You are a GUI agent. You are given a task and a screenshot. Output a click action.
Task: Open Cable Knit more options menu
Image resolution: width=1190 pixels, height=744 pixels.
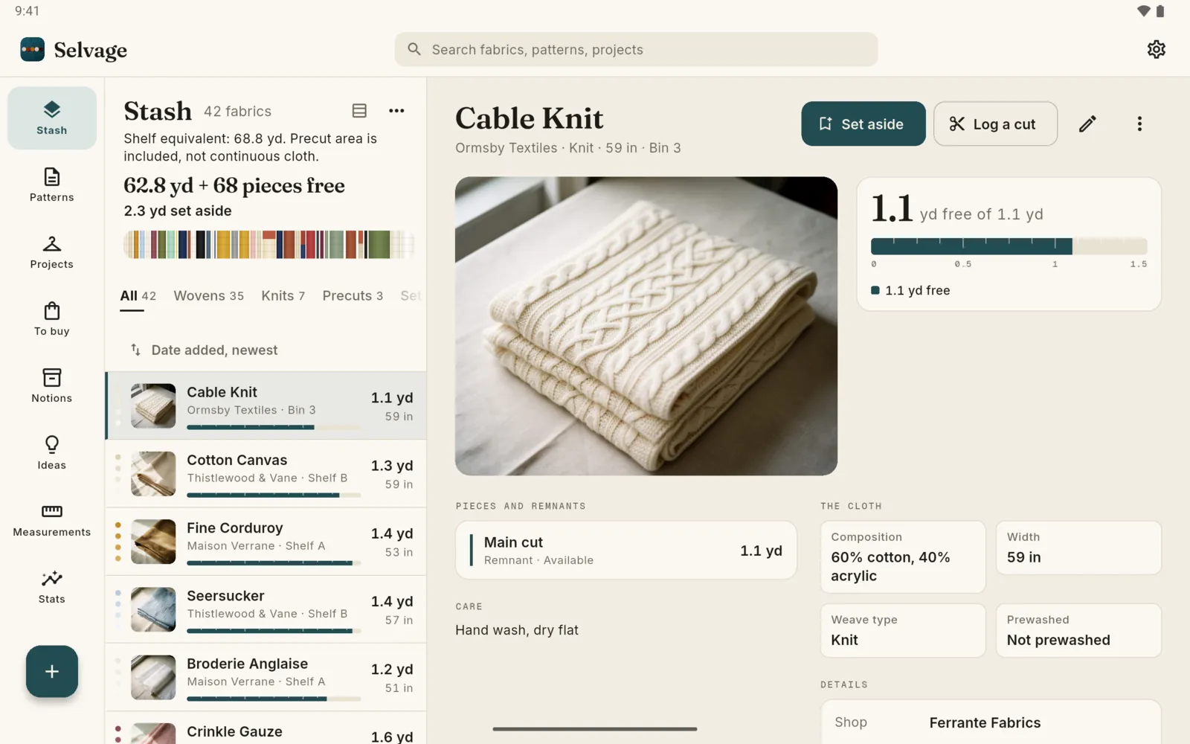(x=1139, y=124)
